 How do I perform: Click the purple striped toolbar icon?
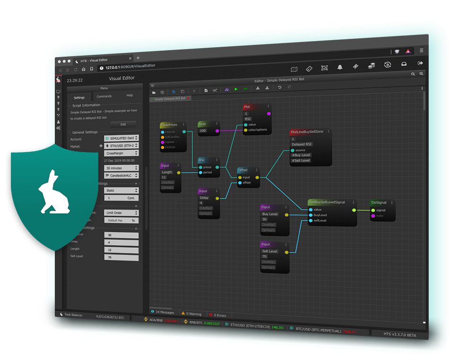227,90
